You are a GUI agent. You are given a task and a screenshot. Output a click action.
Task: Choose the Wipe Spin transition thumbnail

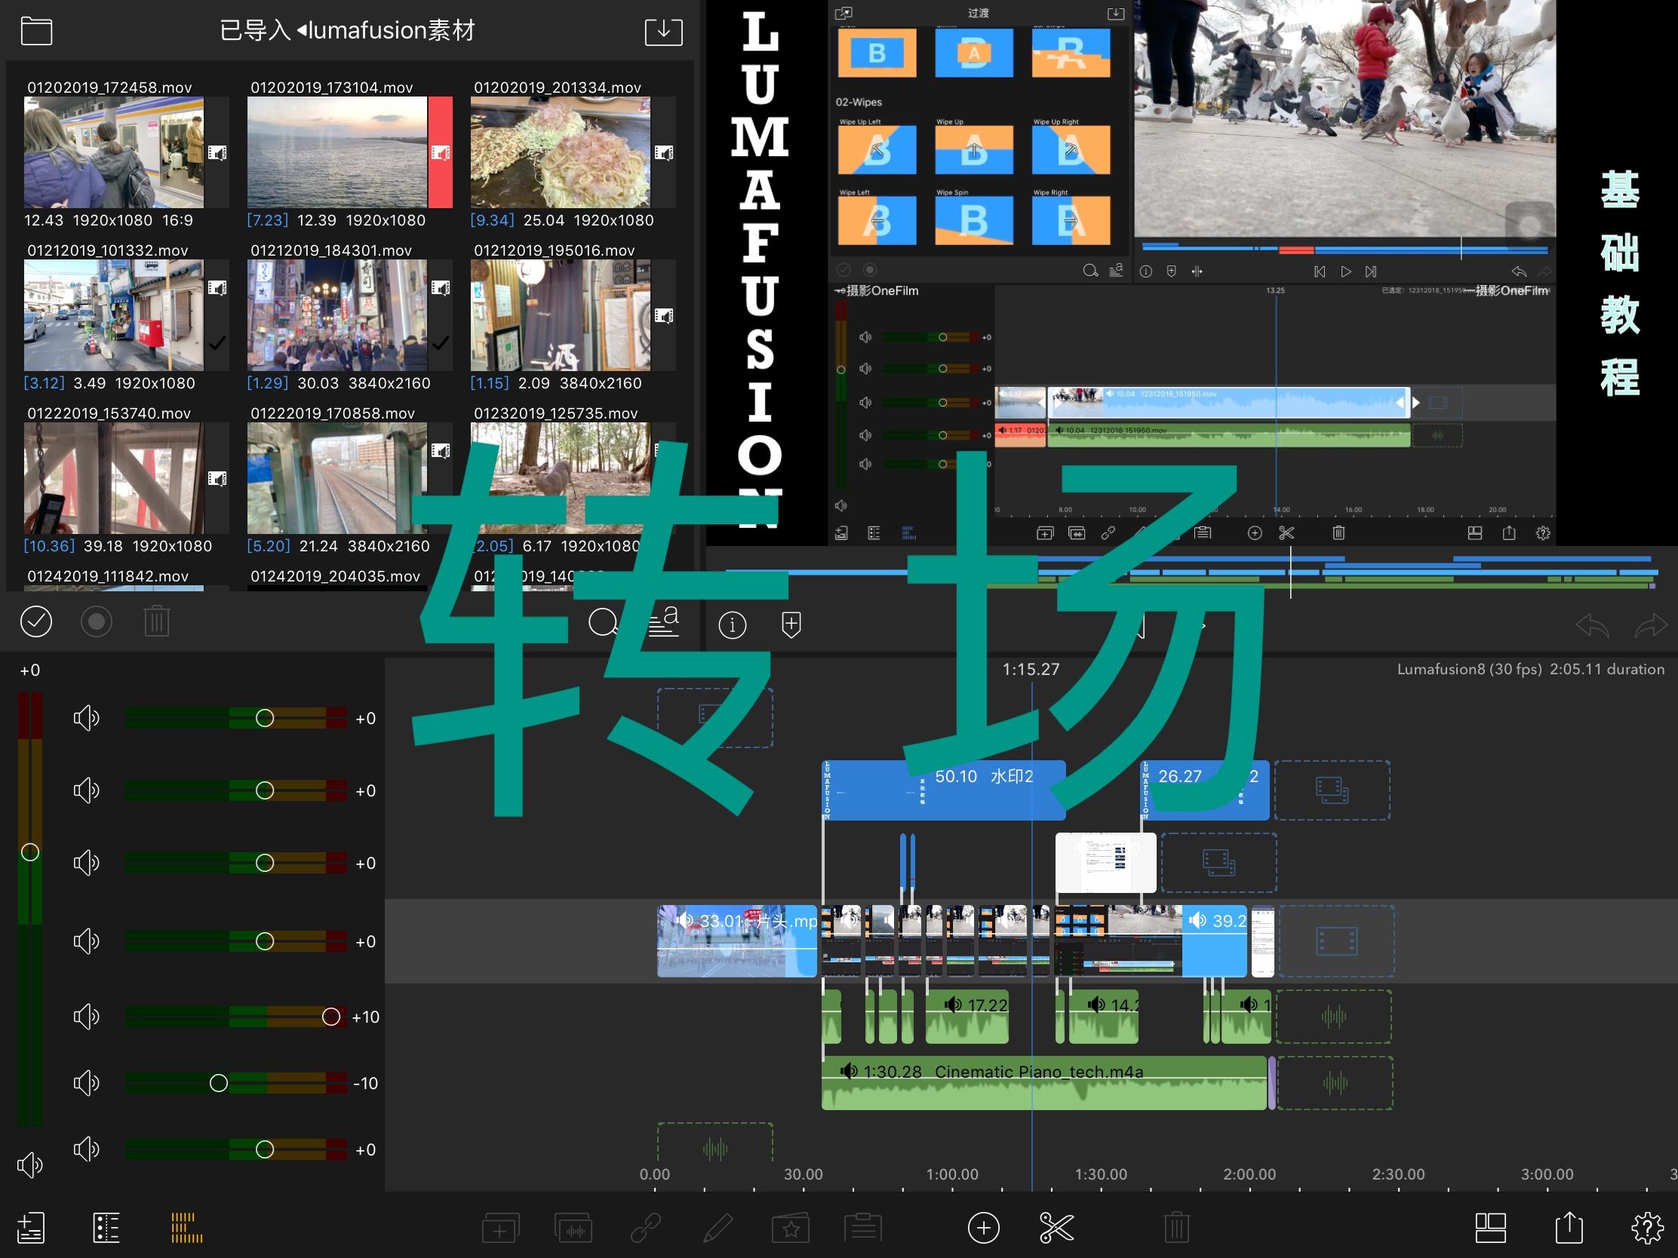(974, 221)
